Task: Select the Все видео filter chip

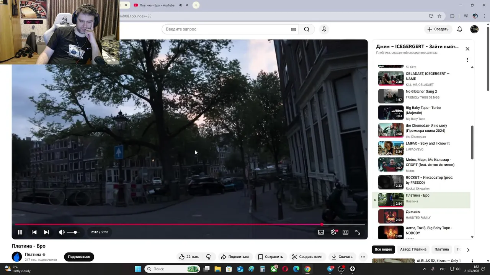Action: 383,249
